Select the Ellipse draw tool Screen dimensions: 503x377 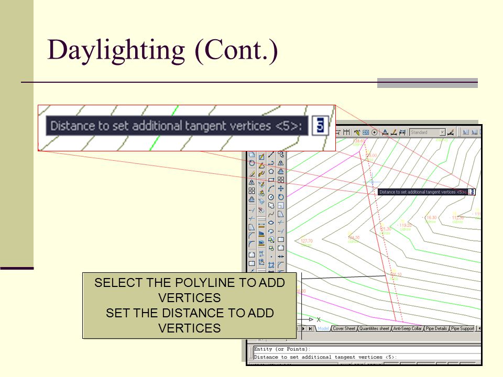coord(271,223)
